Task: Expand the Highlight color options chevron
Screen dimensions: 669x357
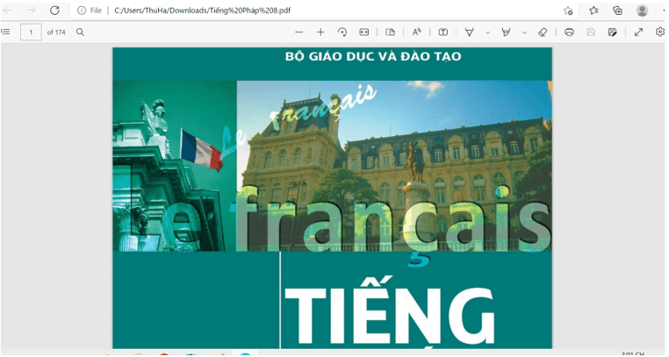Action: coord(524,32)
